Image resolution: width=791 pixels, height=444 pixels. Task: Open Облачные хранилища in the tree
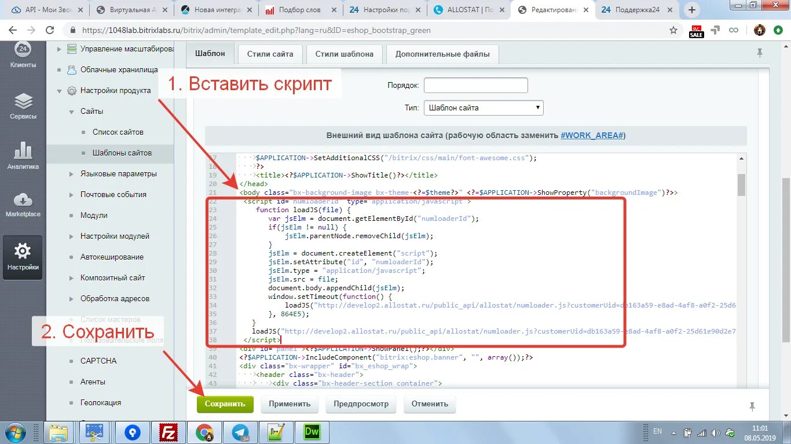119,70
